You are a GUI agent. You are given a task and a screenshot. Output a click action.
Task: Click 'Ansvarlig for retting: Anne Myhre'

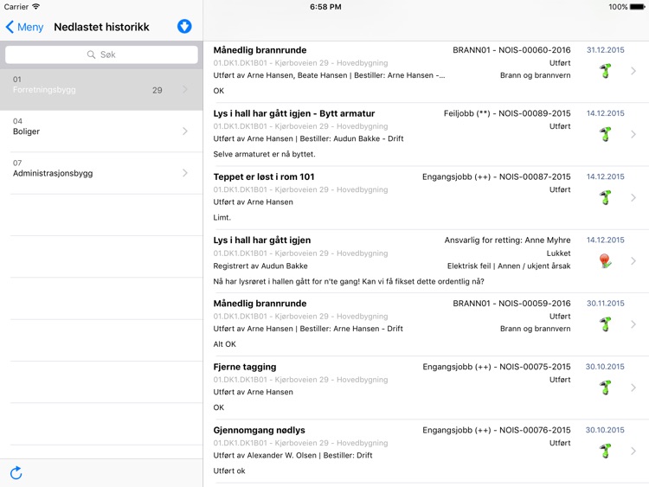(507, 240)
